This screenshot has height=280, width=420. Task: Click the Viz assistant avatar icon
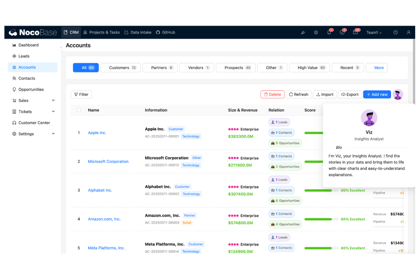[398, 94]
